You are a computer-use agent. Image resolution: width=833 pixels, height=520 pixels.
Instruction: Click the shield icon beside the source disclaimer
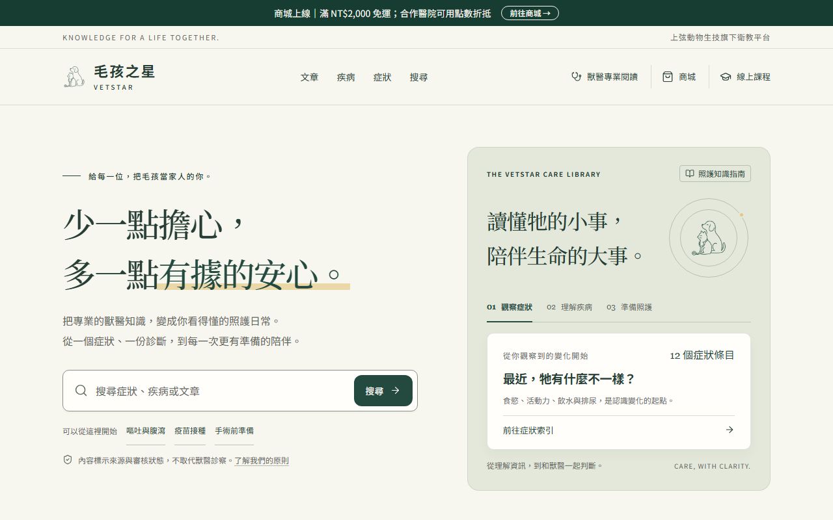click(x=68, y=460)
